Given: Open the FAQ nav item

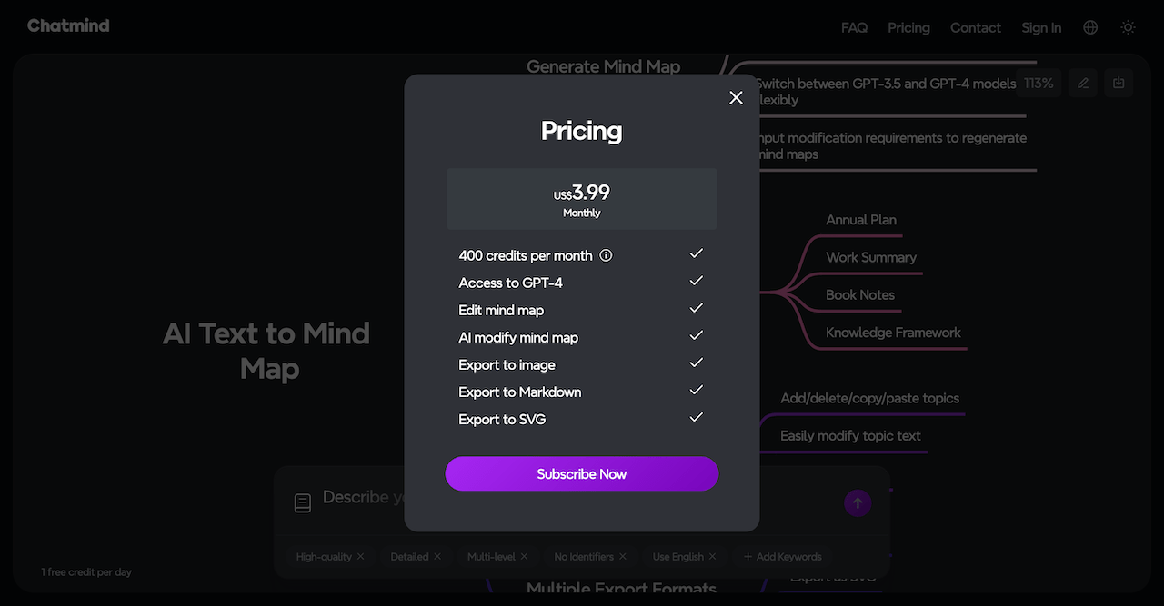Looking at the screenshot, I should tap(854, 27).
